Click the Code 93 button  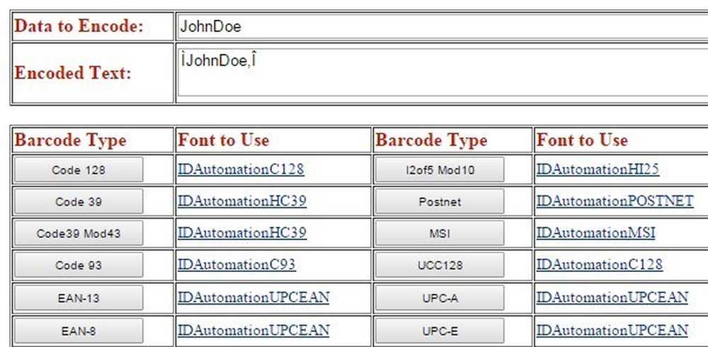[79, 266]
